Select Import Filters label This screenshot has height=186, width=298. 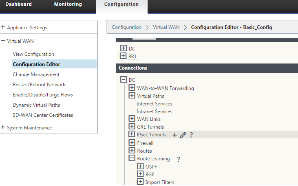[x=160, y=182]
